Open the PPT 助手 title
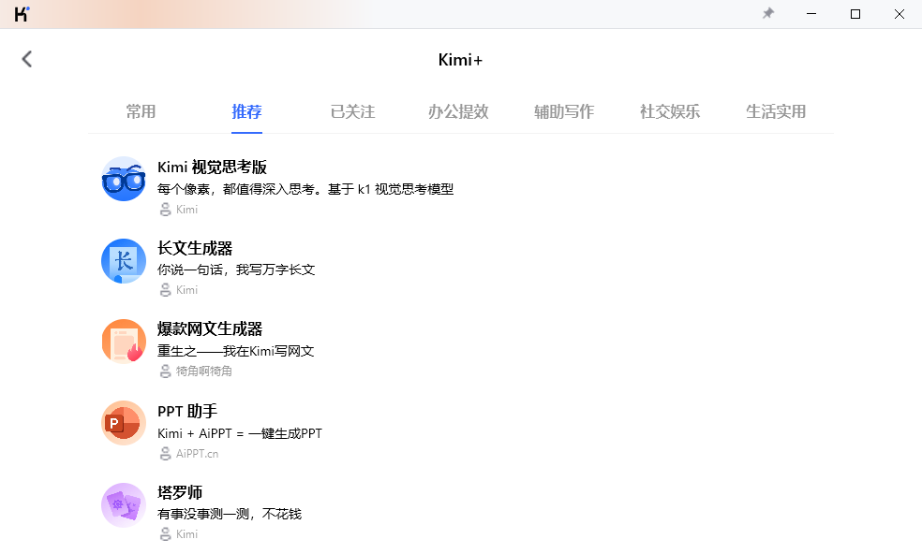The height and width of the screenshot is (554, 922). (187, 411)
